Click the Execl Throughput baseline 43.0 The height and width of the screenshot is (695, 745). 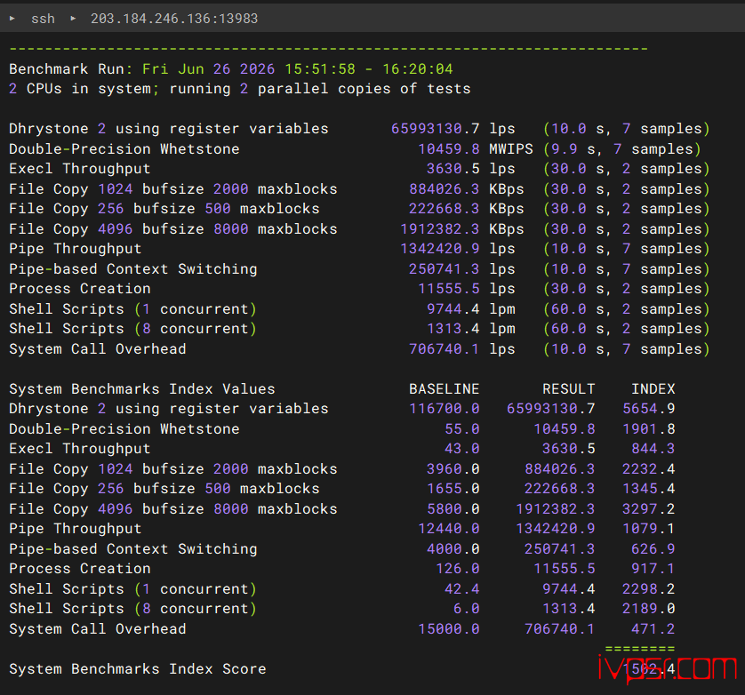(461, 449)
